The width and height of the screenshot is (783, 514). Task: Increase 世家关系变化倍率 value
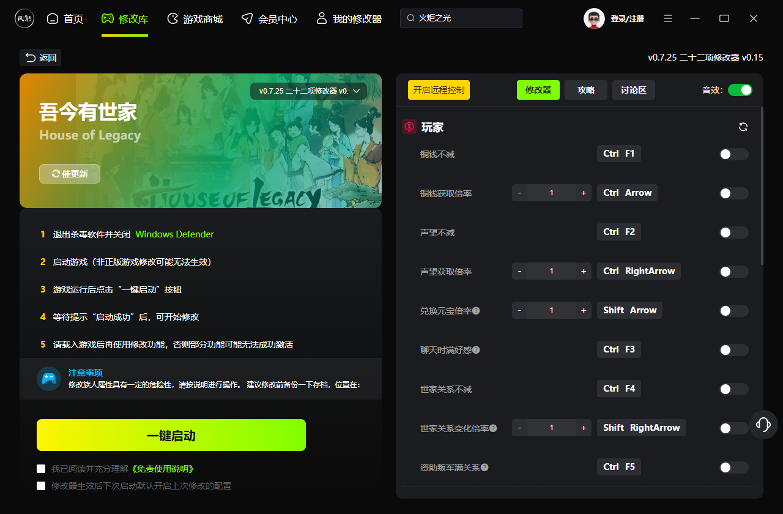584,428
